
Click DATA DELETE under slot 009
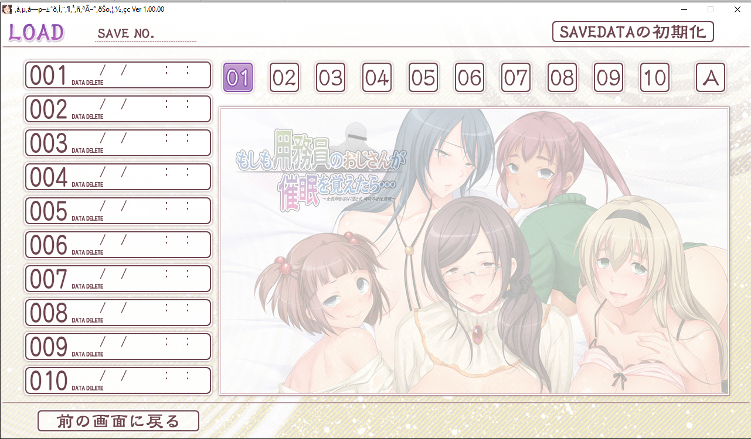87,354
